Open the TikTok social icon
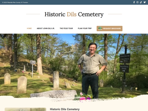Screen dimensions: 148x111 pyautogui.click(x=141, y=2)
